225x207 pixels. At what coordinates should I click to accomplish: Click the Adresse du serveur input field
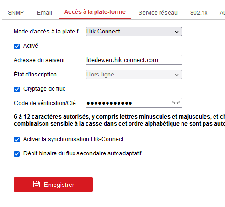pyautogui.click(x=134, y=60)
